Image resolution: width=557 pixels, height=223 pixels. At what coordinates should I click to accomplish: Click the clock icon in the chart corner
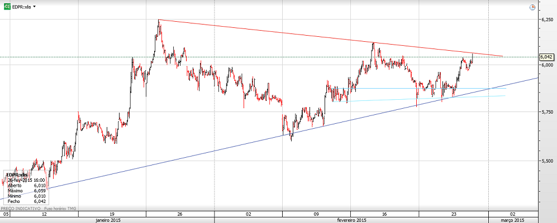tap(532, 7)
